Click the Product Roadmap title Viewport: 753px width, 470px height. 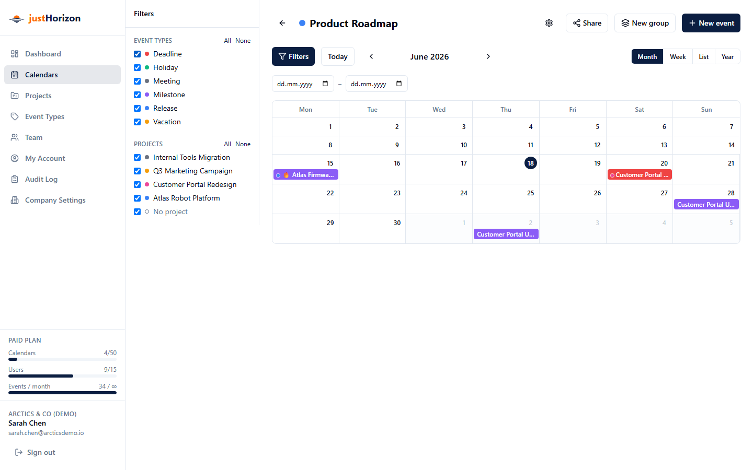(353, 23)
